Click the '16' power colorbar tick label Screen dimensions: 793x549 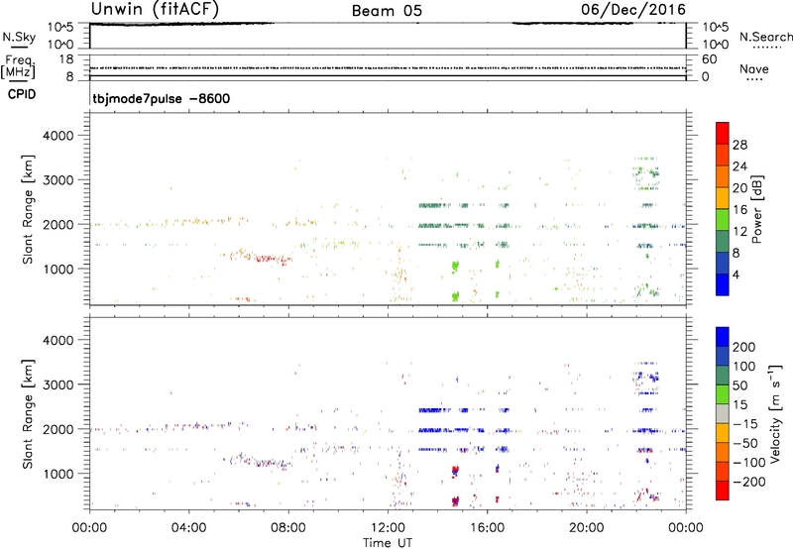(739, 210)
